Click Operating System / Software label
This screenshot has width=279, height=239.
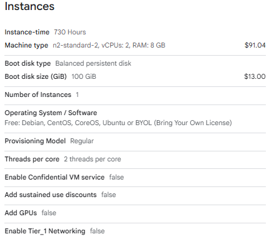tap(51, 113)
